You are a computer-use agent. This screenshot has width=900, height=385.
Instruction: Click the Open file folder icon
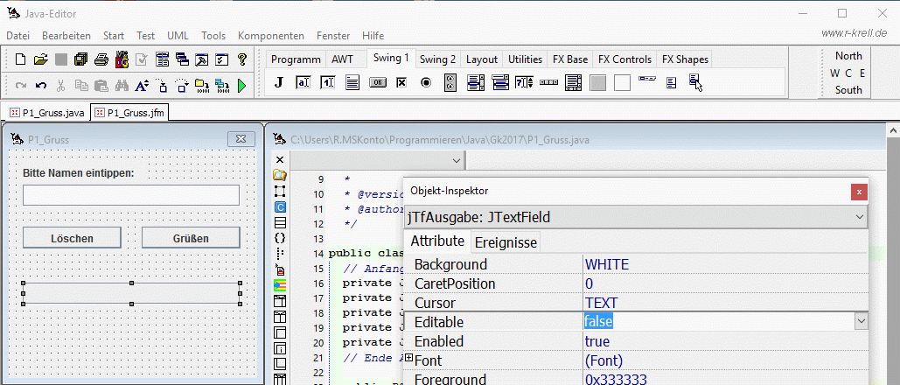(x=40, y=59)
